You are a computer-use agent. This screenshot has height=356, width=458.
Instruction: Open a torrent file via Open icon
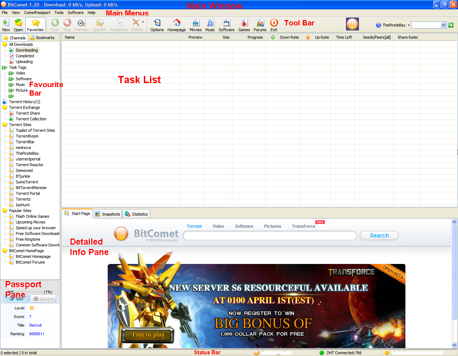(18, 25)
